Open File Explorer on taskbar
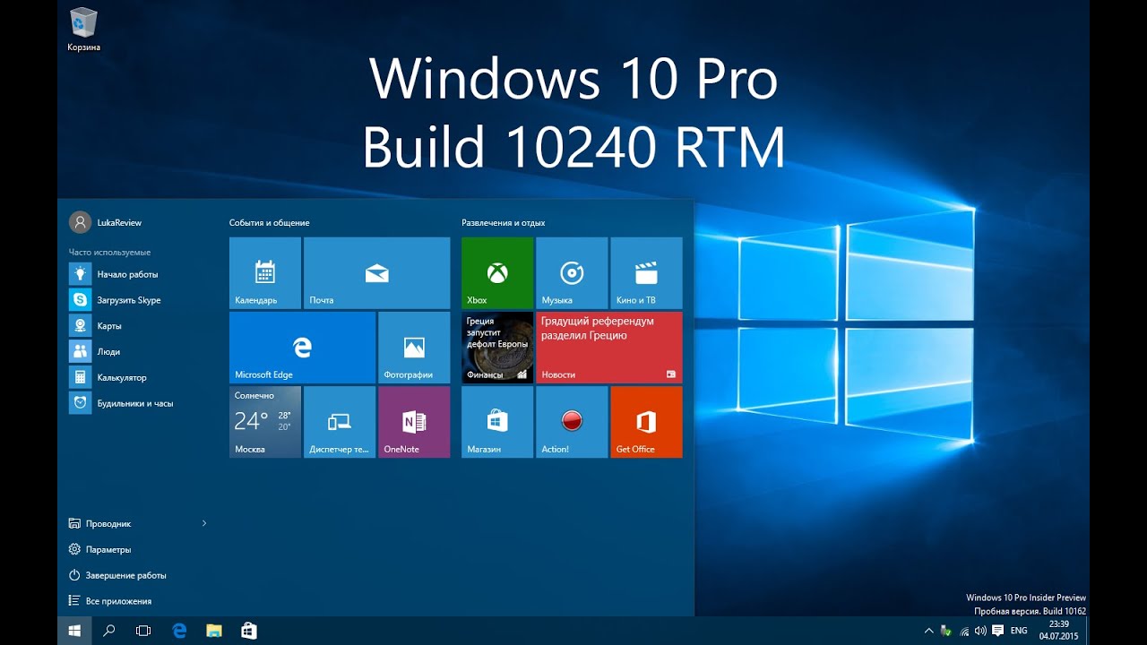 [x=214, y=631]
